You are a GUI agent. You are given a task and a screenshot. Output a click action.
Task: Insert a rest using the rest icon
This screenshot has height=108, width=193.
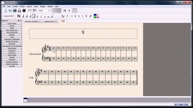tap(67, 16)
